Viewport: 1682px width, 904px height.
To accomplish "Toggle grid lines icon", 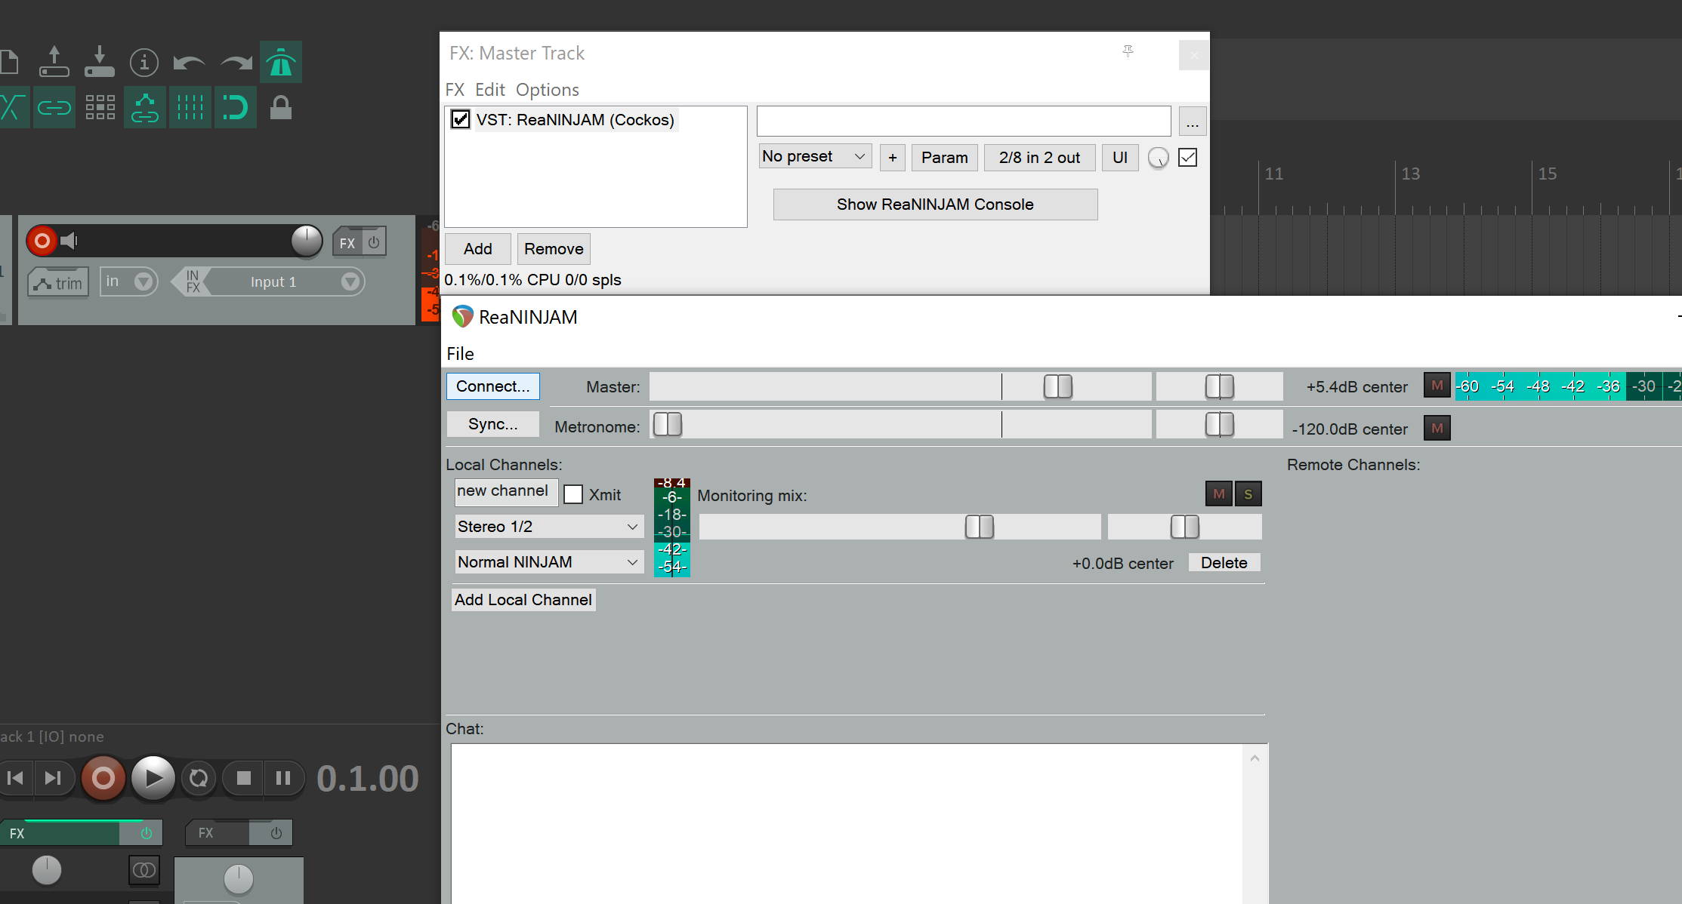I will pyautogui.click(x=190, y=108).
